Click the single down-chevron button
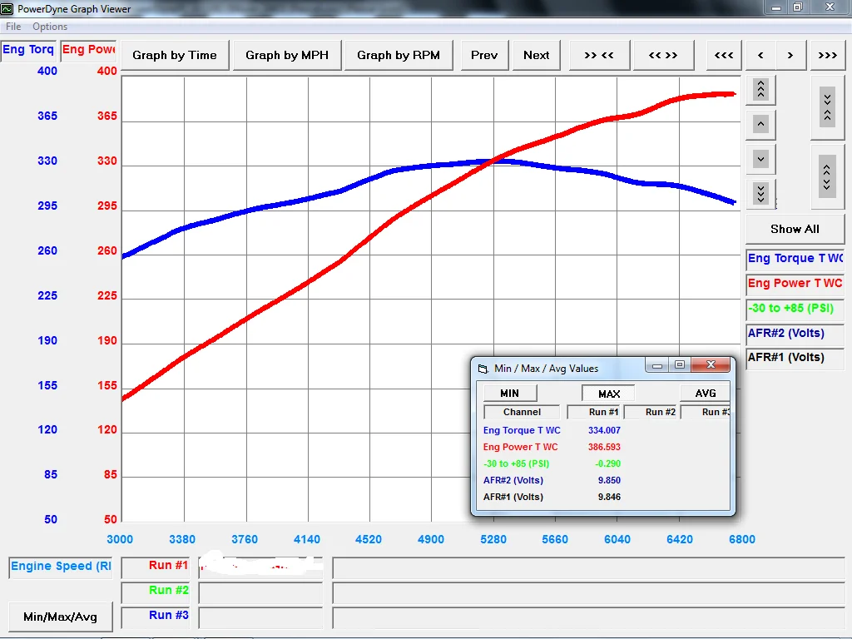Image resolution: width=852 pixels, height=639 pixels. coord(760,160)
